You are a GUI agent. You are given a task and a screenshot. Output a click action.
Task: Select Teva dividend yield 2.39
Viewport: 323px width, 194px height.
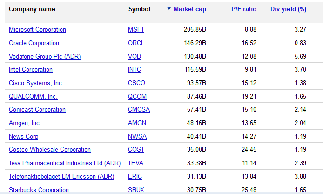click(x=300, y=163)
